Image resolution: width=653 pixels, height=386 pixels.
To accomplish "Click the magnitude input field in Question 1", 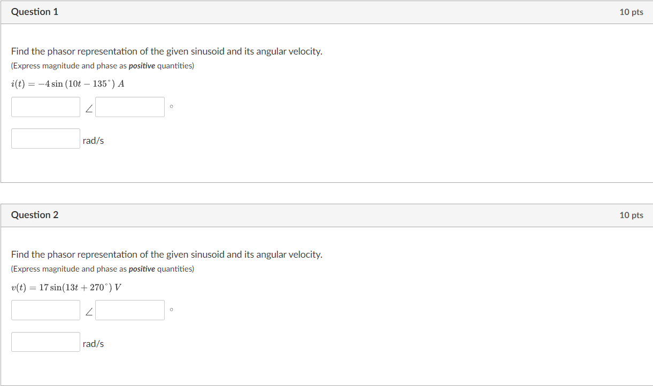I will tap(45, 106).
